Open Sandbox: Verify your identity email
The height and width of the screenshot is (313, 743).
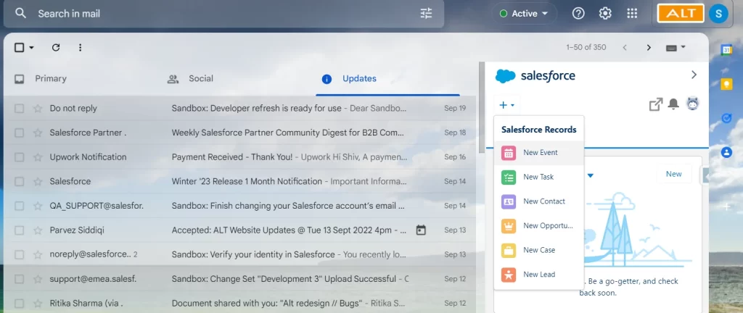pyautogui.click(x=239, y=254)
